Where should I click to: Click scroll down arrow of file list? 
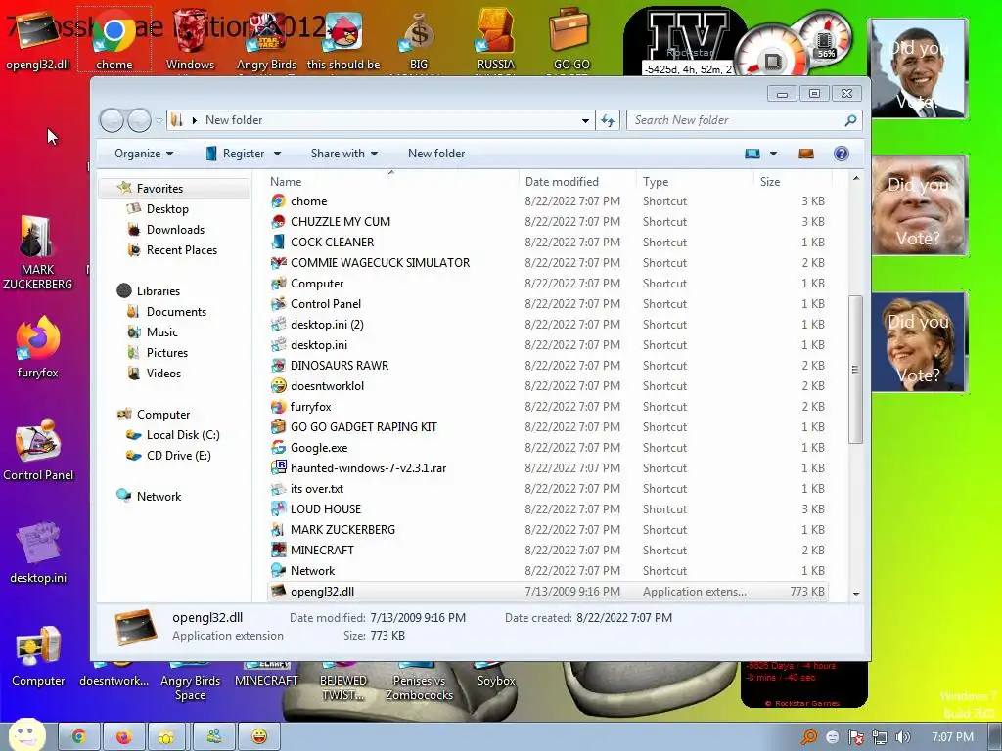(855, 594)
